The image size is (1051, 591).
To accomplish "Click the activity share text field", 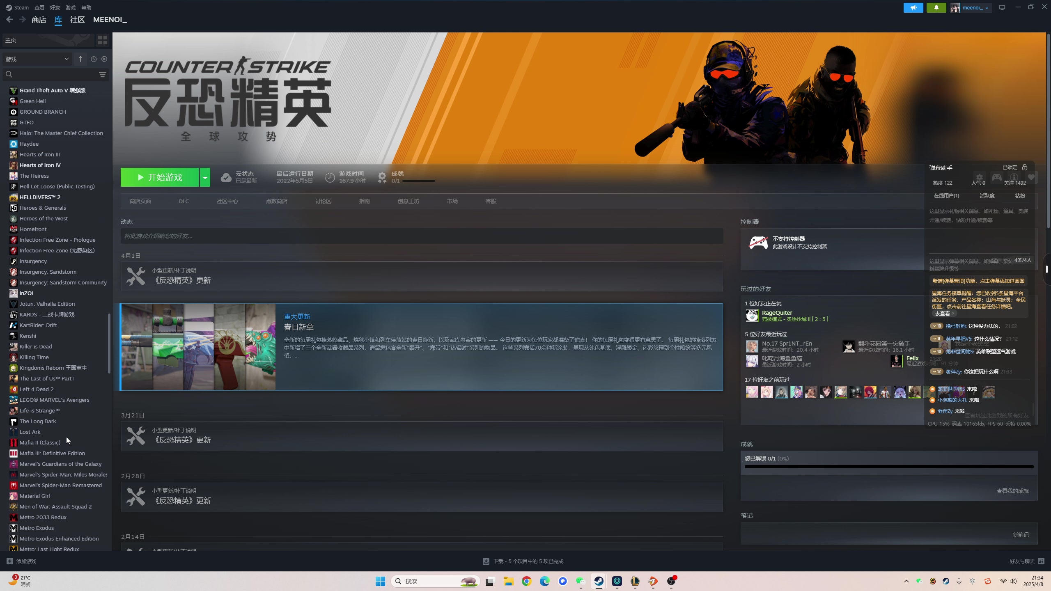I will 422,236.
